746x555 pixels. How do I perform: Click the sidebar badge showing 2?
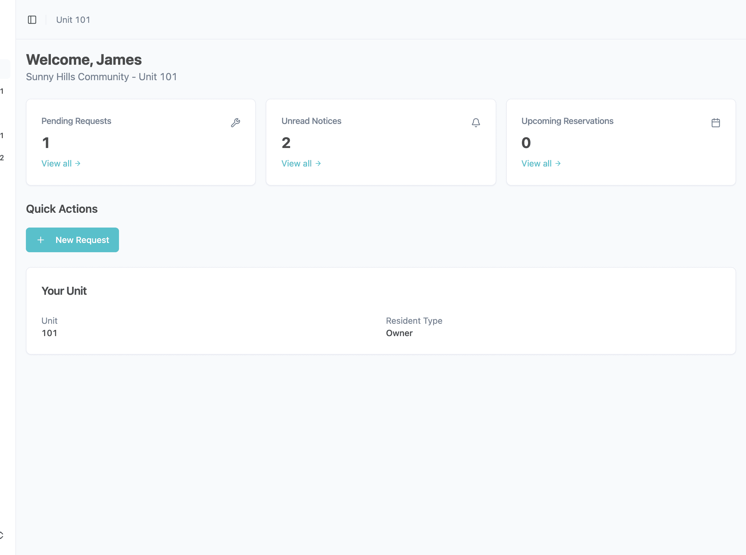pyautogui.click(x=2, y=158)
